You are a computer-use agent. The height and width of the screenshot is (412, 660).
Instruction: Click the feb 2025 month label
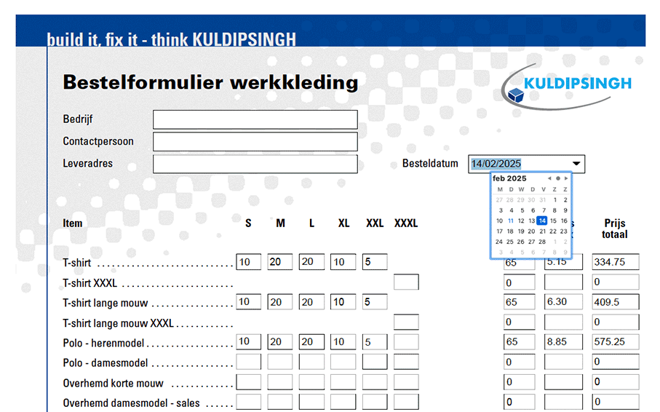pyautogui.click(x=509, y=178)
